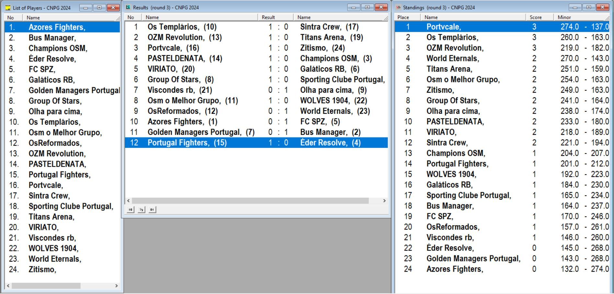The height and width of the screenshot is (294, 614).
Task: Click the List of Players window icon
Action: [x=8, y=8]
